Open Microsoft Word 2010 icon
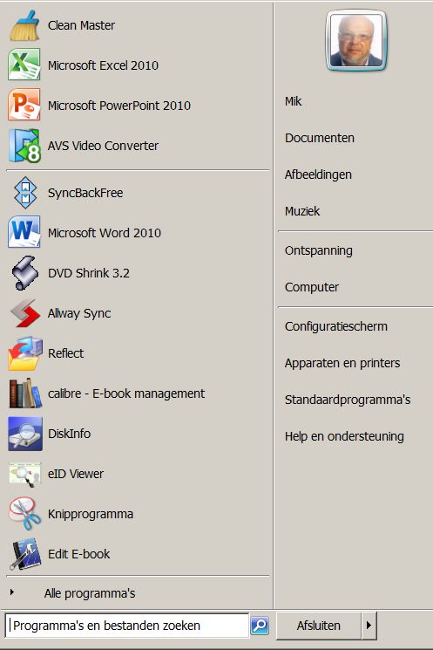Image resolution: width=433 pixels, height=650 pixels. click(x=24, y=232)
